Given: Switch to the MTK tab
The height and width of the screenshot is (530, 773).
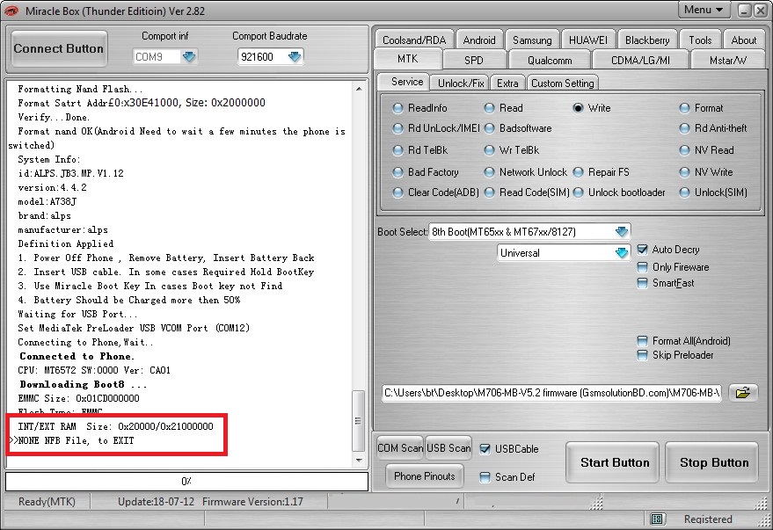Looking at the screenshot, I should (x=408, y=59).
